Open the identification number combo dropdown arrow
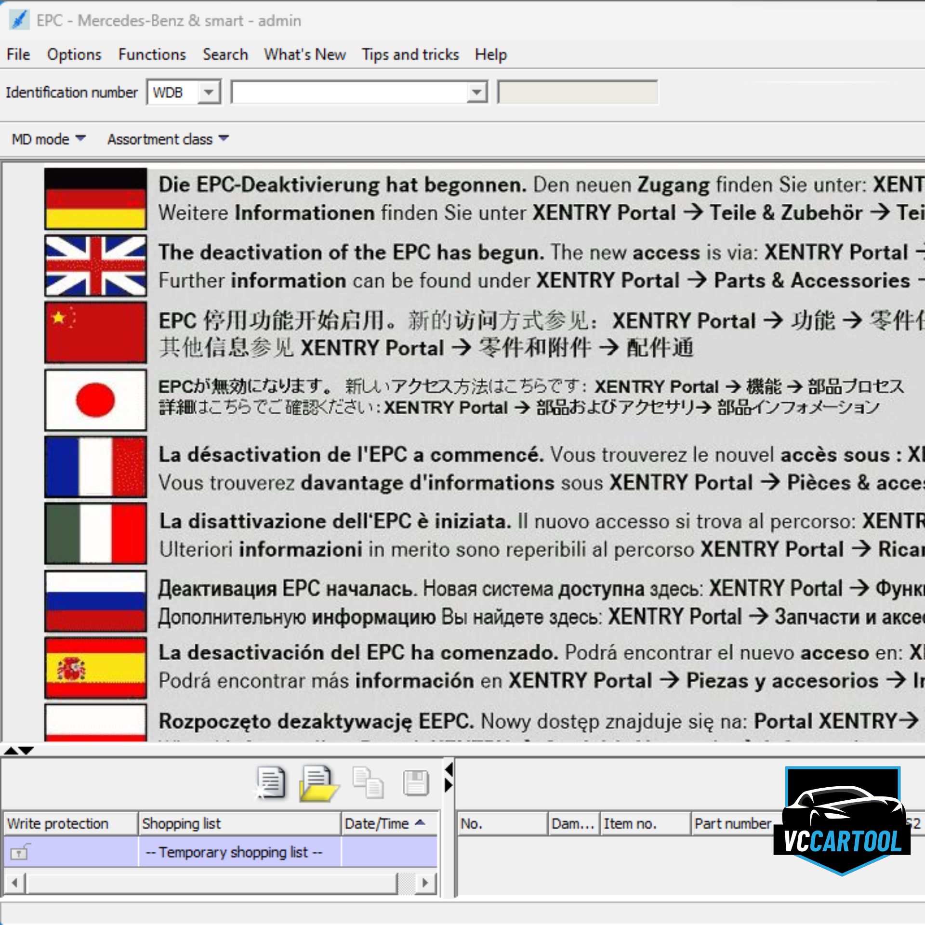 click(x=476, y=92)
